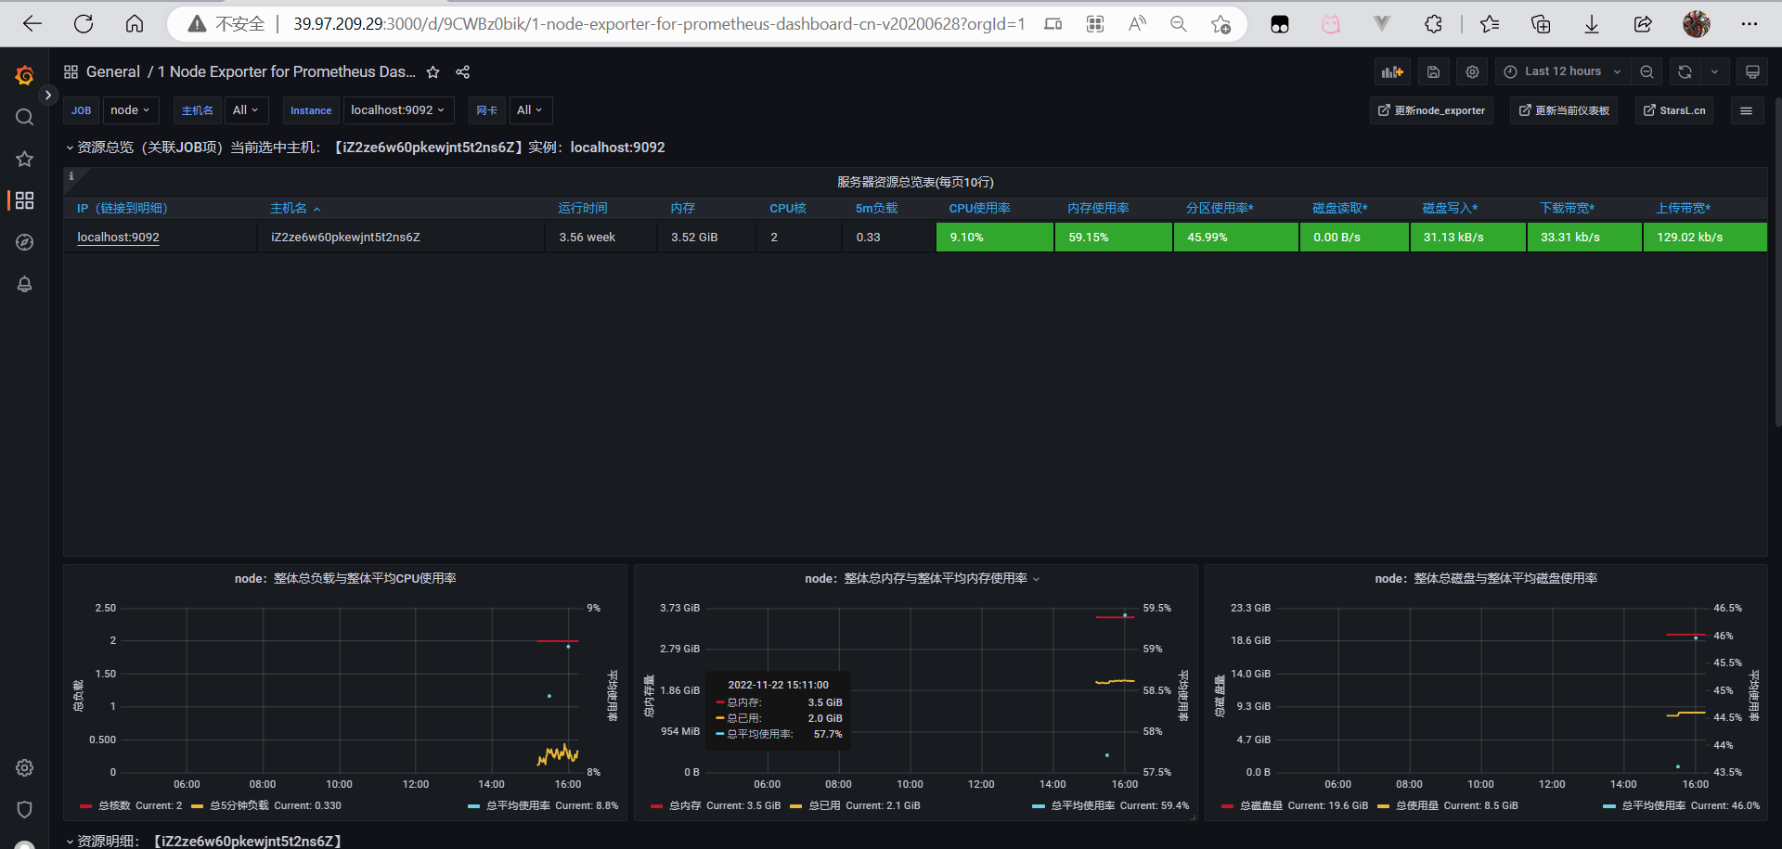Open Explore compass icon in sidebar

click(25, 242)
